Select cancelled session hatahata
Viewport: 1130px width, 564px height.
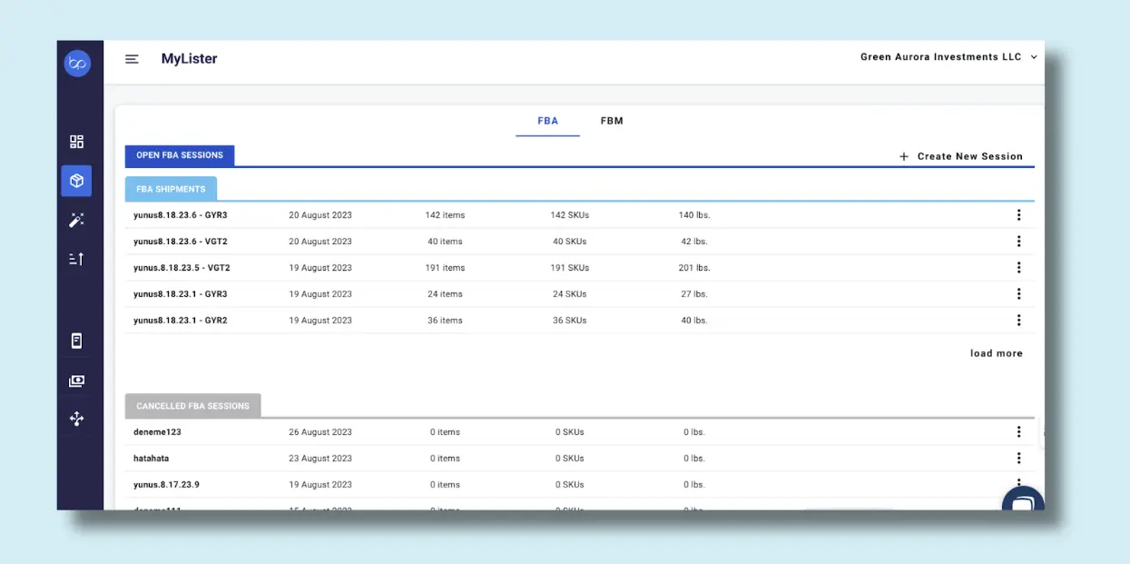[151, 459]
